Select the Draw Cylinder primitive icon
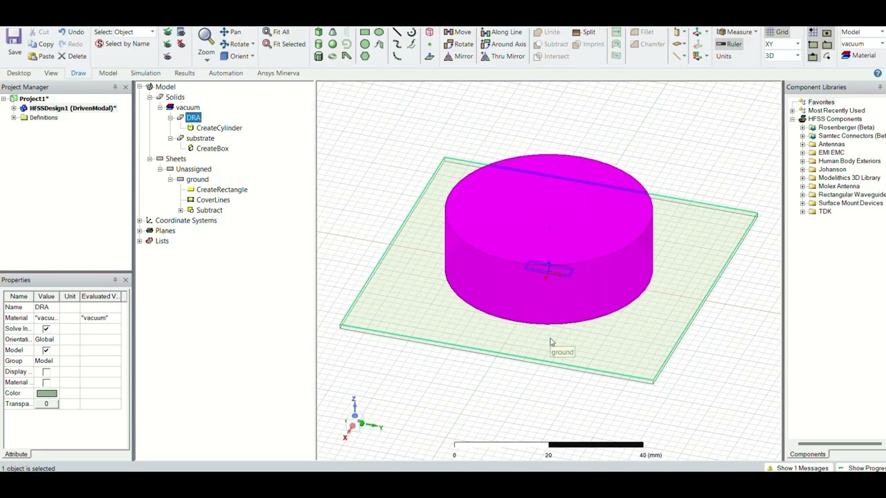The image size is (886, 498). [x=318, y=44]
